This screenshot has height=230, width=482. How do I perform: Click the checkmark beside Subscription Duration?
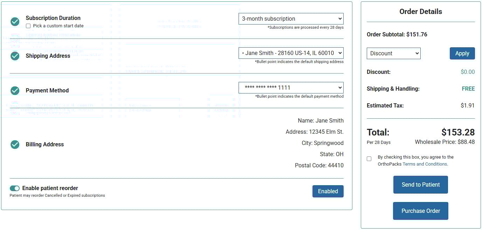tap(15, 21)
